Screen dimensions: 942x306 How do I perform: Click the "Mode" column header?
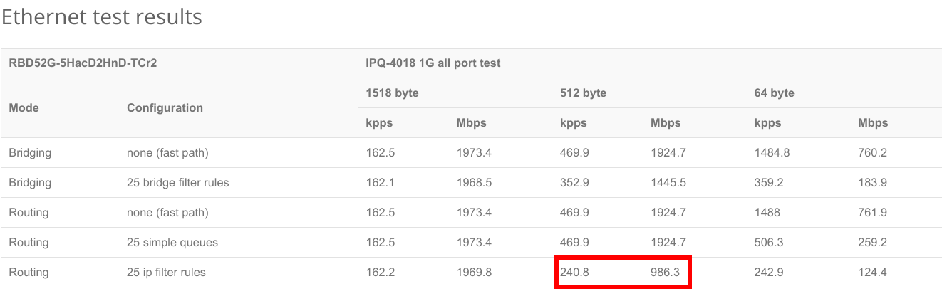(24, 108)
